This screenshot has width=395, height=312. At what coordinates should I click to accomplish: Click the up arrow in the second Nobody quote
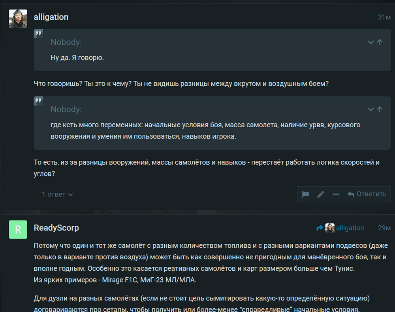(380, 109)
